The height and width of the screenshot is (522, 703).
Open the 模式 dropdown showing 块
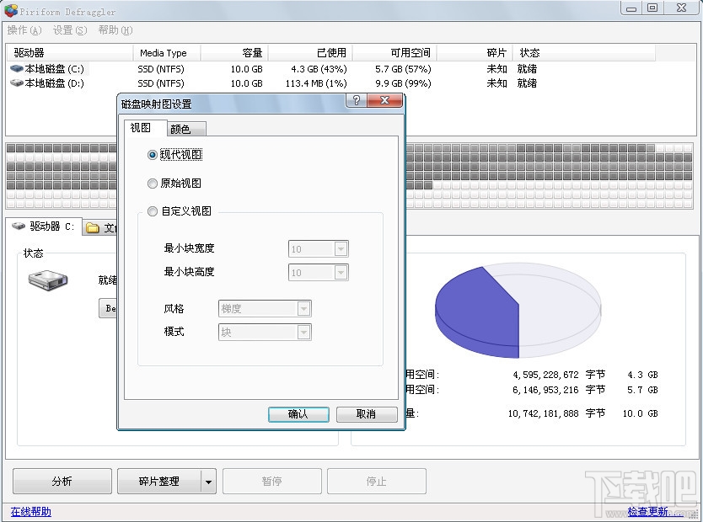[304, 333]
